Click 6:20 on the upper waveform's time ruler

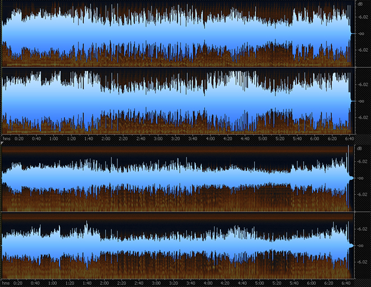[332, 139]
